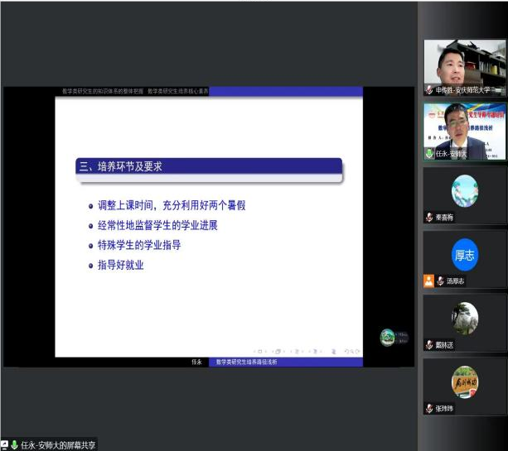508x451 pixels.
Task: Click the blue 厚志 avatar circle
Action: (x=464, y=255)
